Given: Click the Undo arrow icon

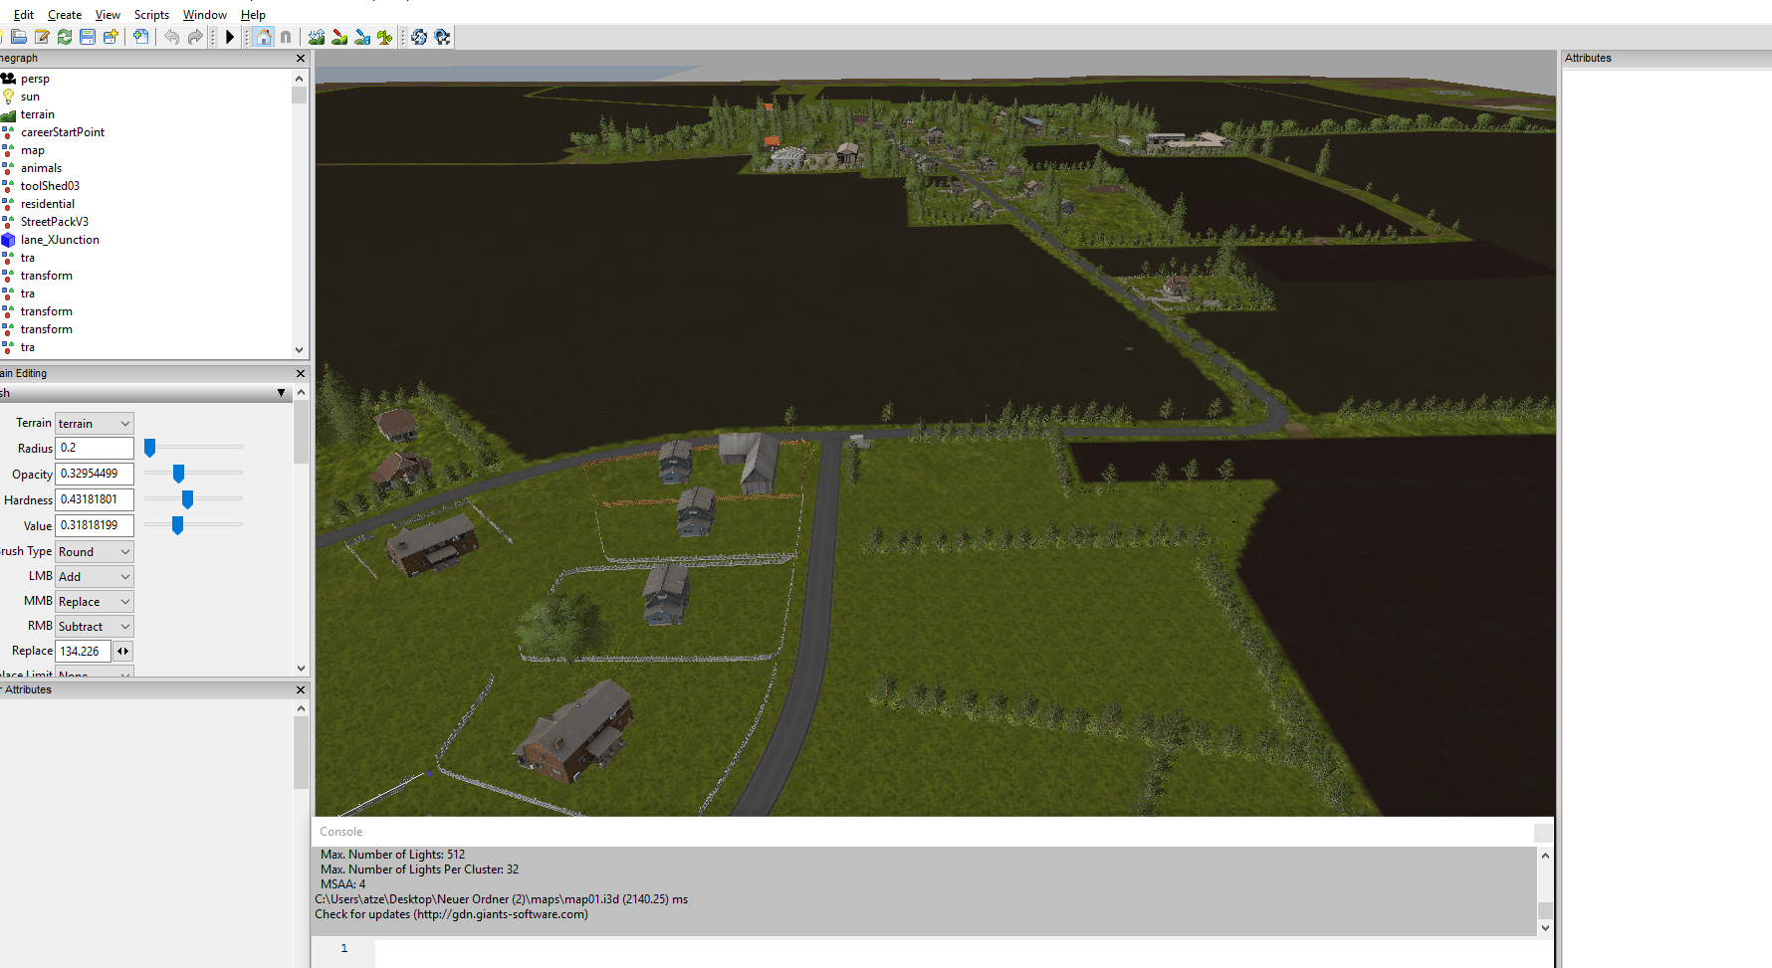Looking at the screenshot, I should (x=172, y=37).
